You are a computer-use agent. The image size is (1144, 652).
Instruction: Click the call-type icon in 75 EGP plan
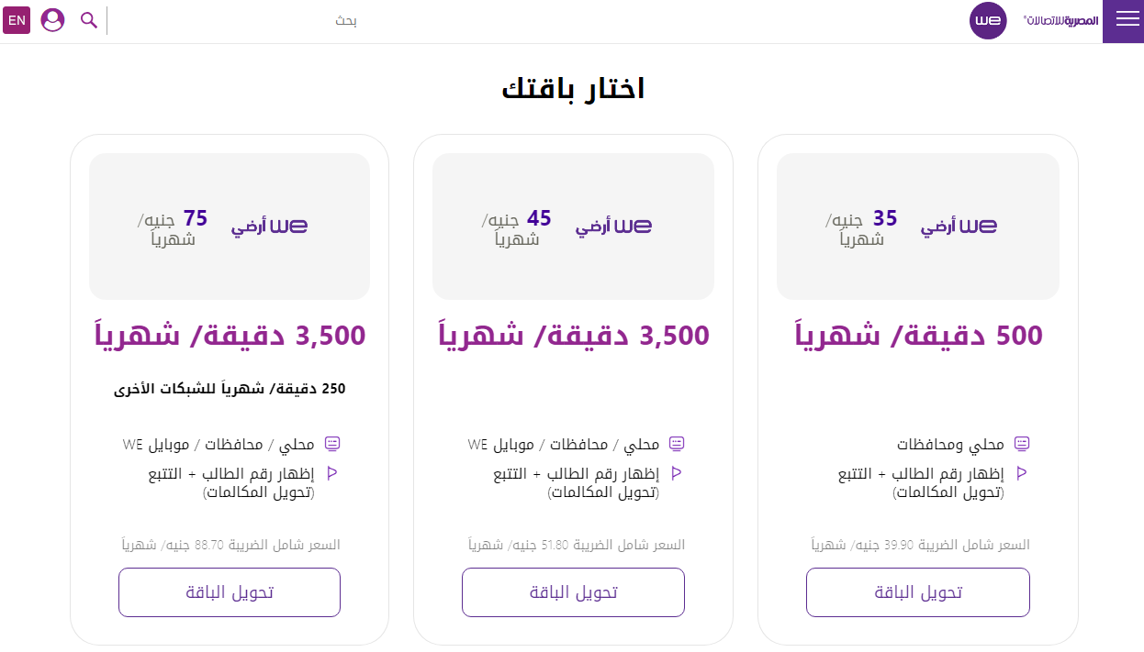pos(332,445)
